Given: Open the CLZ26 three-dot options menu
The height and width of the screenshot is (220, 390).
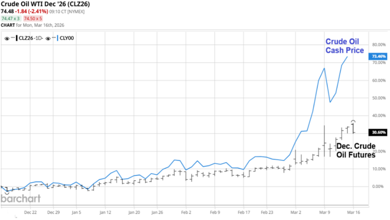Looking at the screenshot, I should tap(13, 38).
